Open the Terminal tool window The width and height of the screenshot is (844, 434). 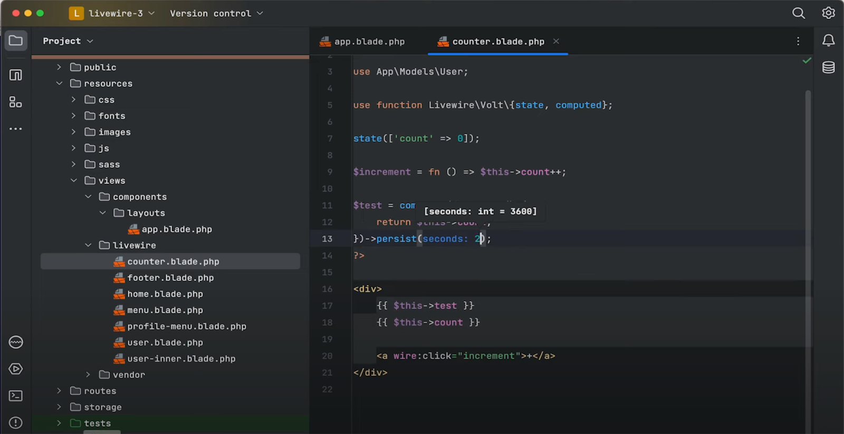click(16, 396)
